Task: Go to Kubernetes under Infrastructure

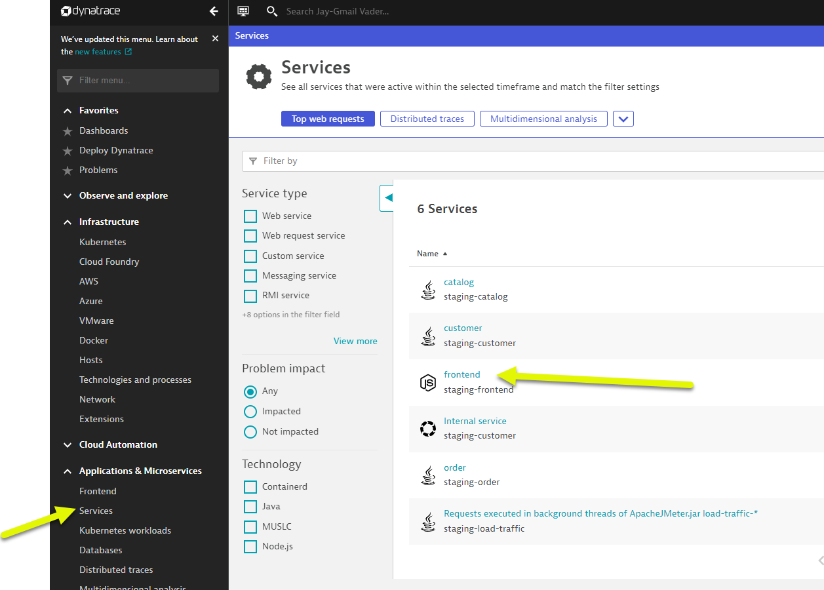Action: click(102, 242)
